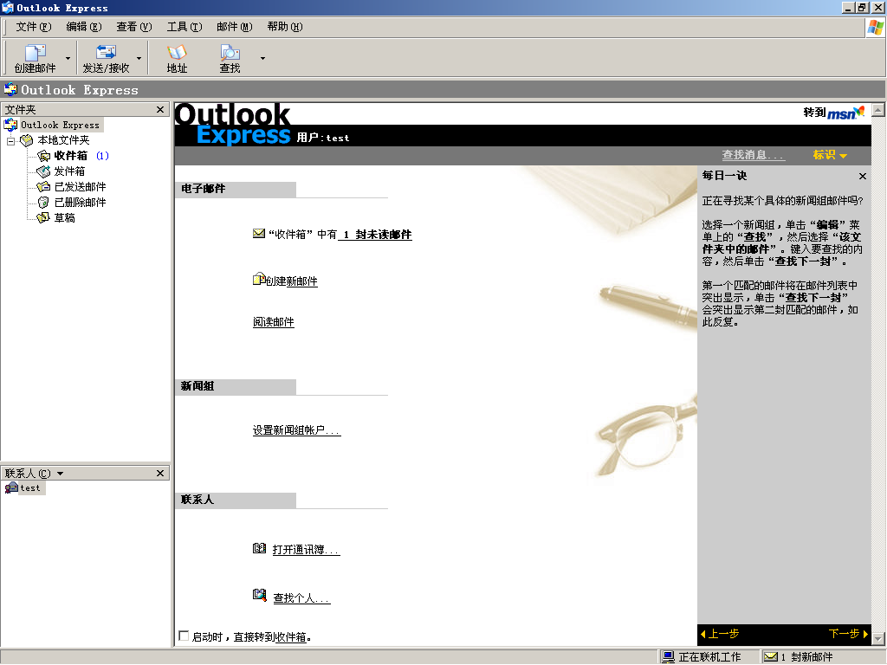Open the 地址 address book icon

click(x=177, y=53)
